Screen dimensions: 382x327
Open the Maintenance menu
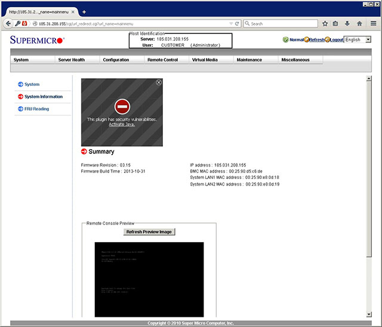[x=255, y=60]
